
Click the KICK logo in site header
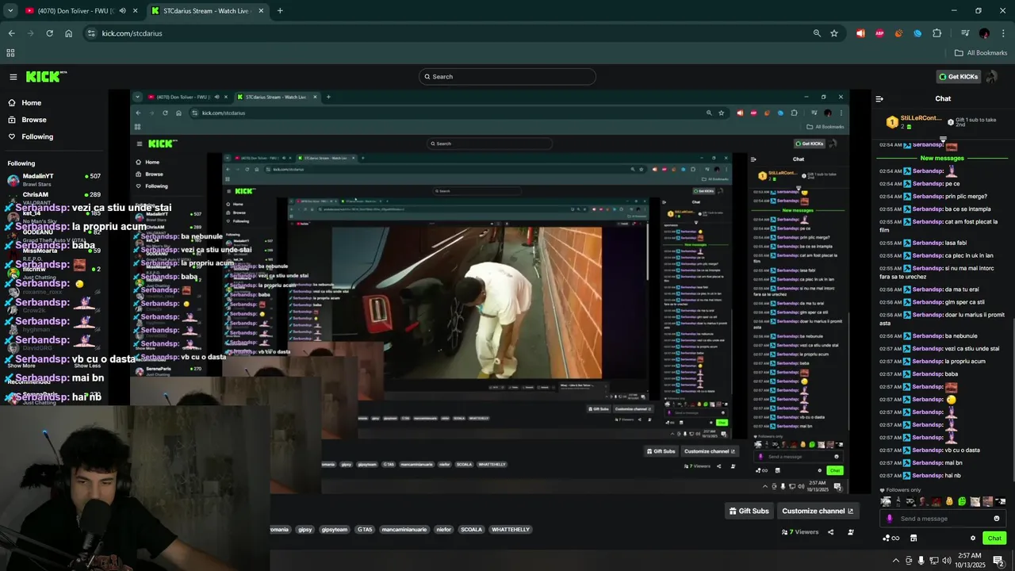point(46,77)
